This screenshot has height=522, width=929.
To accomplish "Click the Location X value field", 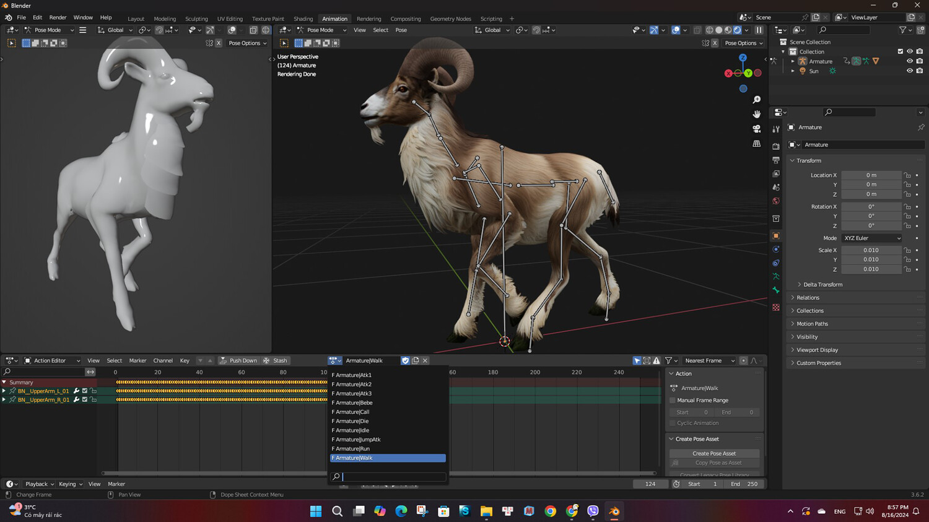I will (x=871, y=175).
